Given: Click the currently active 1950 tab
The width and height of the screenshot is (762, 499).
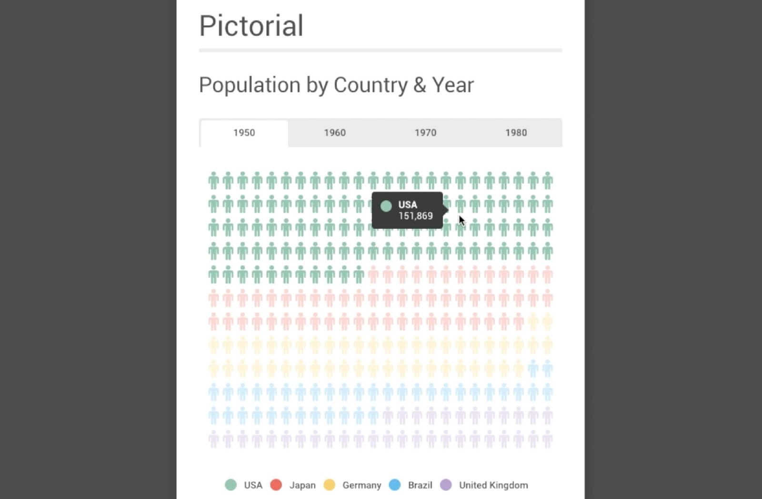Looking at the screenshot, I should [244, 133].
